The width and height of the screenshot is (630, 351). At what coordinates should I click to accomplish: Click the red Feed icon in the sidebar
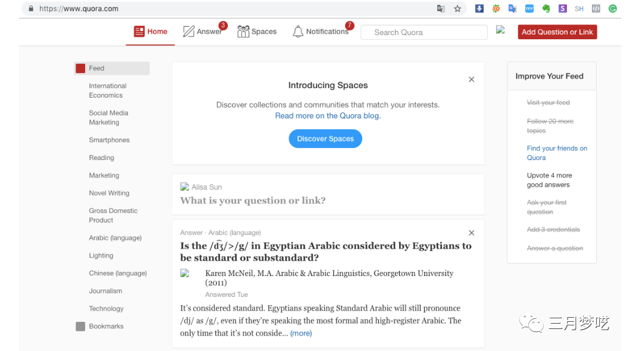click(x=80, y=68)
